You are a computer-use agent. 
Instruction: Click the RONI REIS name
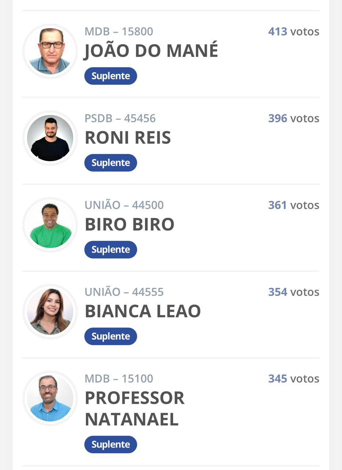coord(128,138)
